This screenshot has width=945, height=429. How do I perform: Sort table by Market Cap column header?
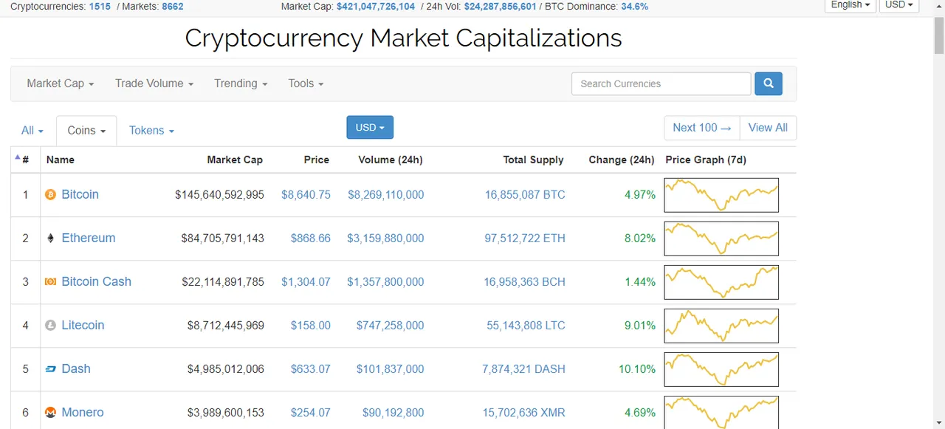click(235, 159)
